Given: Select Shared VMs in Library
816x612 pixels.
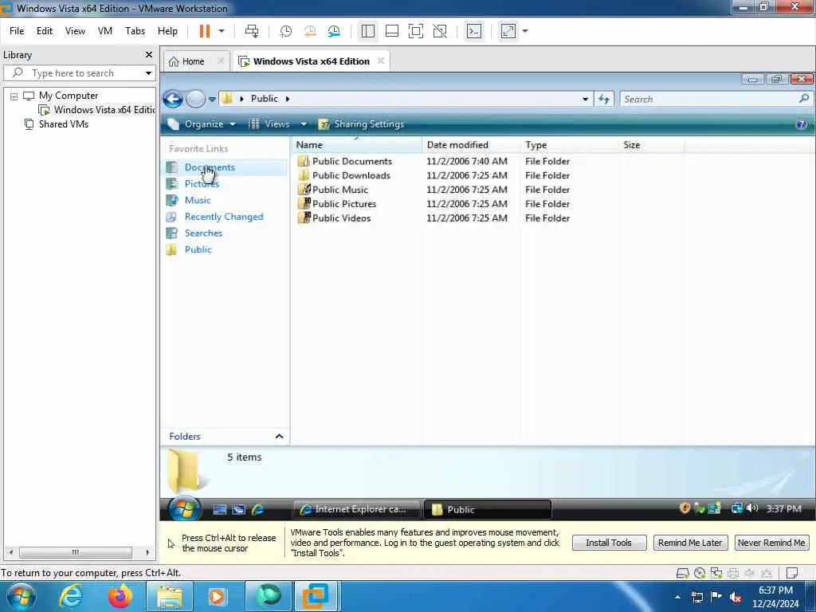Looking at the screenshot, I should click(x=57, y=124).
